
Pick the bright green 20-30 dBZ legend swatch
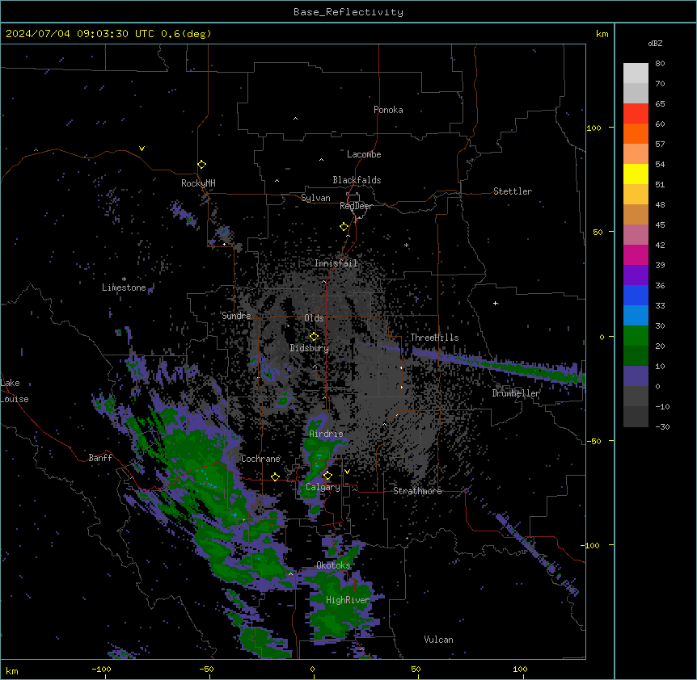pos(636,336)
